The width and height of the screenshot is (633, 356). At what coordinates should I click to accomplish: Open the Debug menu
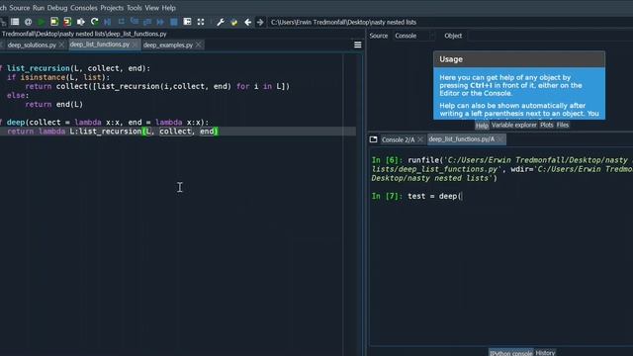(57, 8)
